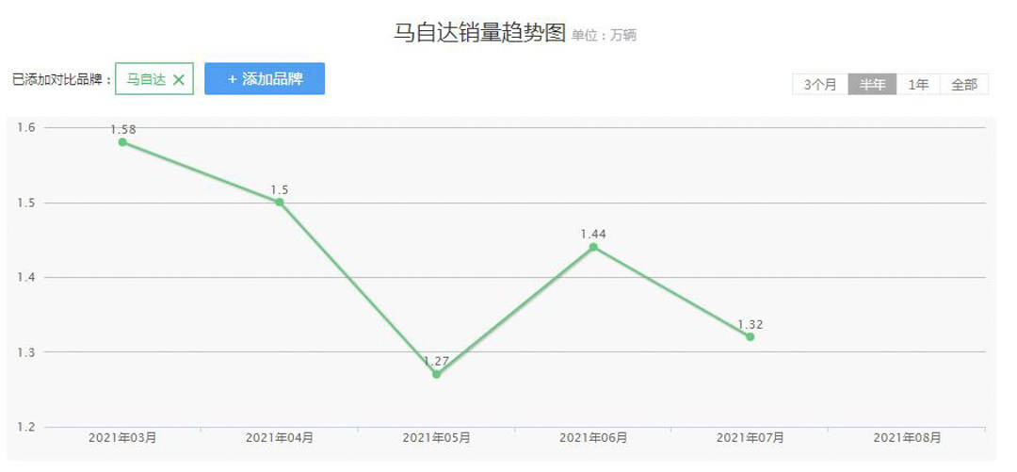Screen dimensions: 1017x472
Task: Click the 1.3 y-axis value
Action: tap(25, 352)
